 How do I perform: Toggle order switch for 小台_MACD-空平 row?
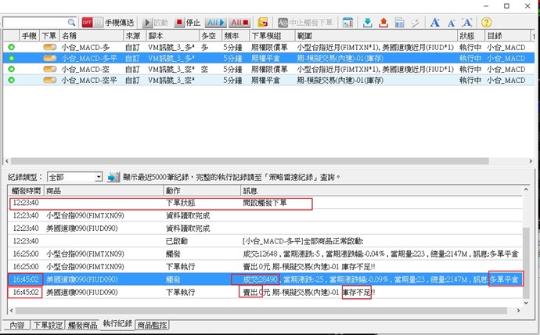tap(49, 80)
